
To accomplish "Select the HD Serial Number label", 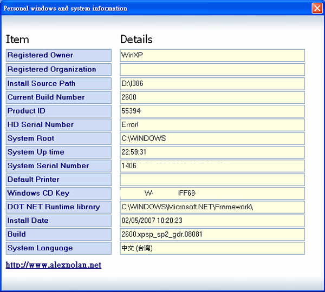I will point(58,125).
